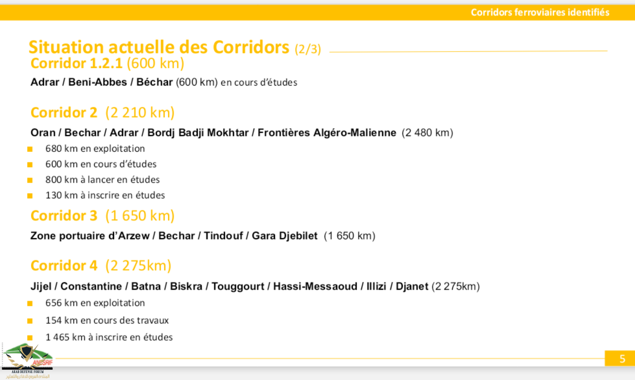Click the "Corridors ferroviaires identifiés" header text

coord(540,12)
